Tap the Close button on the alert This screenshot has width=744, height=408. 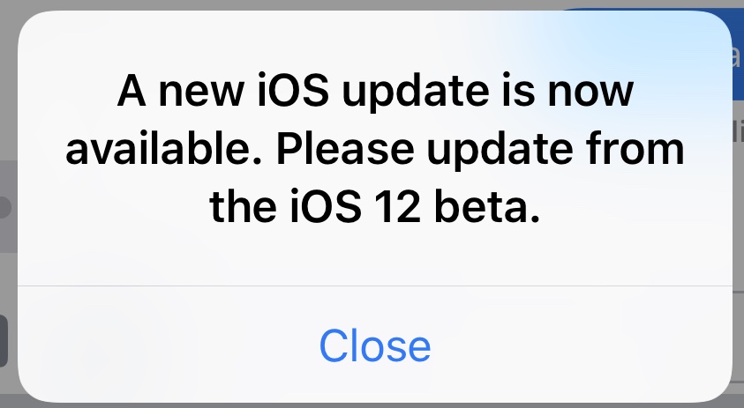375,345
